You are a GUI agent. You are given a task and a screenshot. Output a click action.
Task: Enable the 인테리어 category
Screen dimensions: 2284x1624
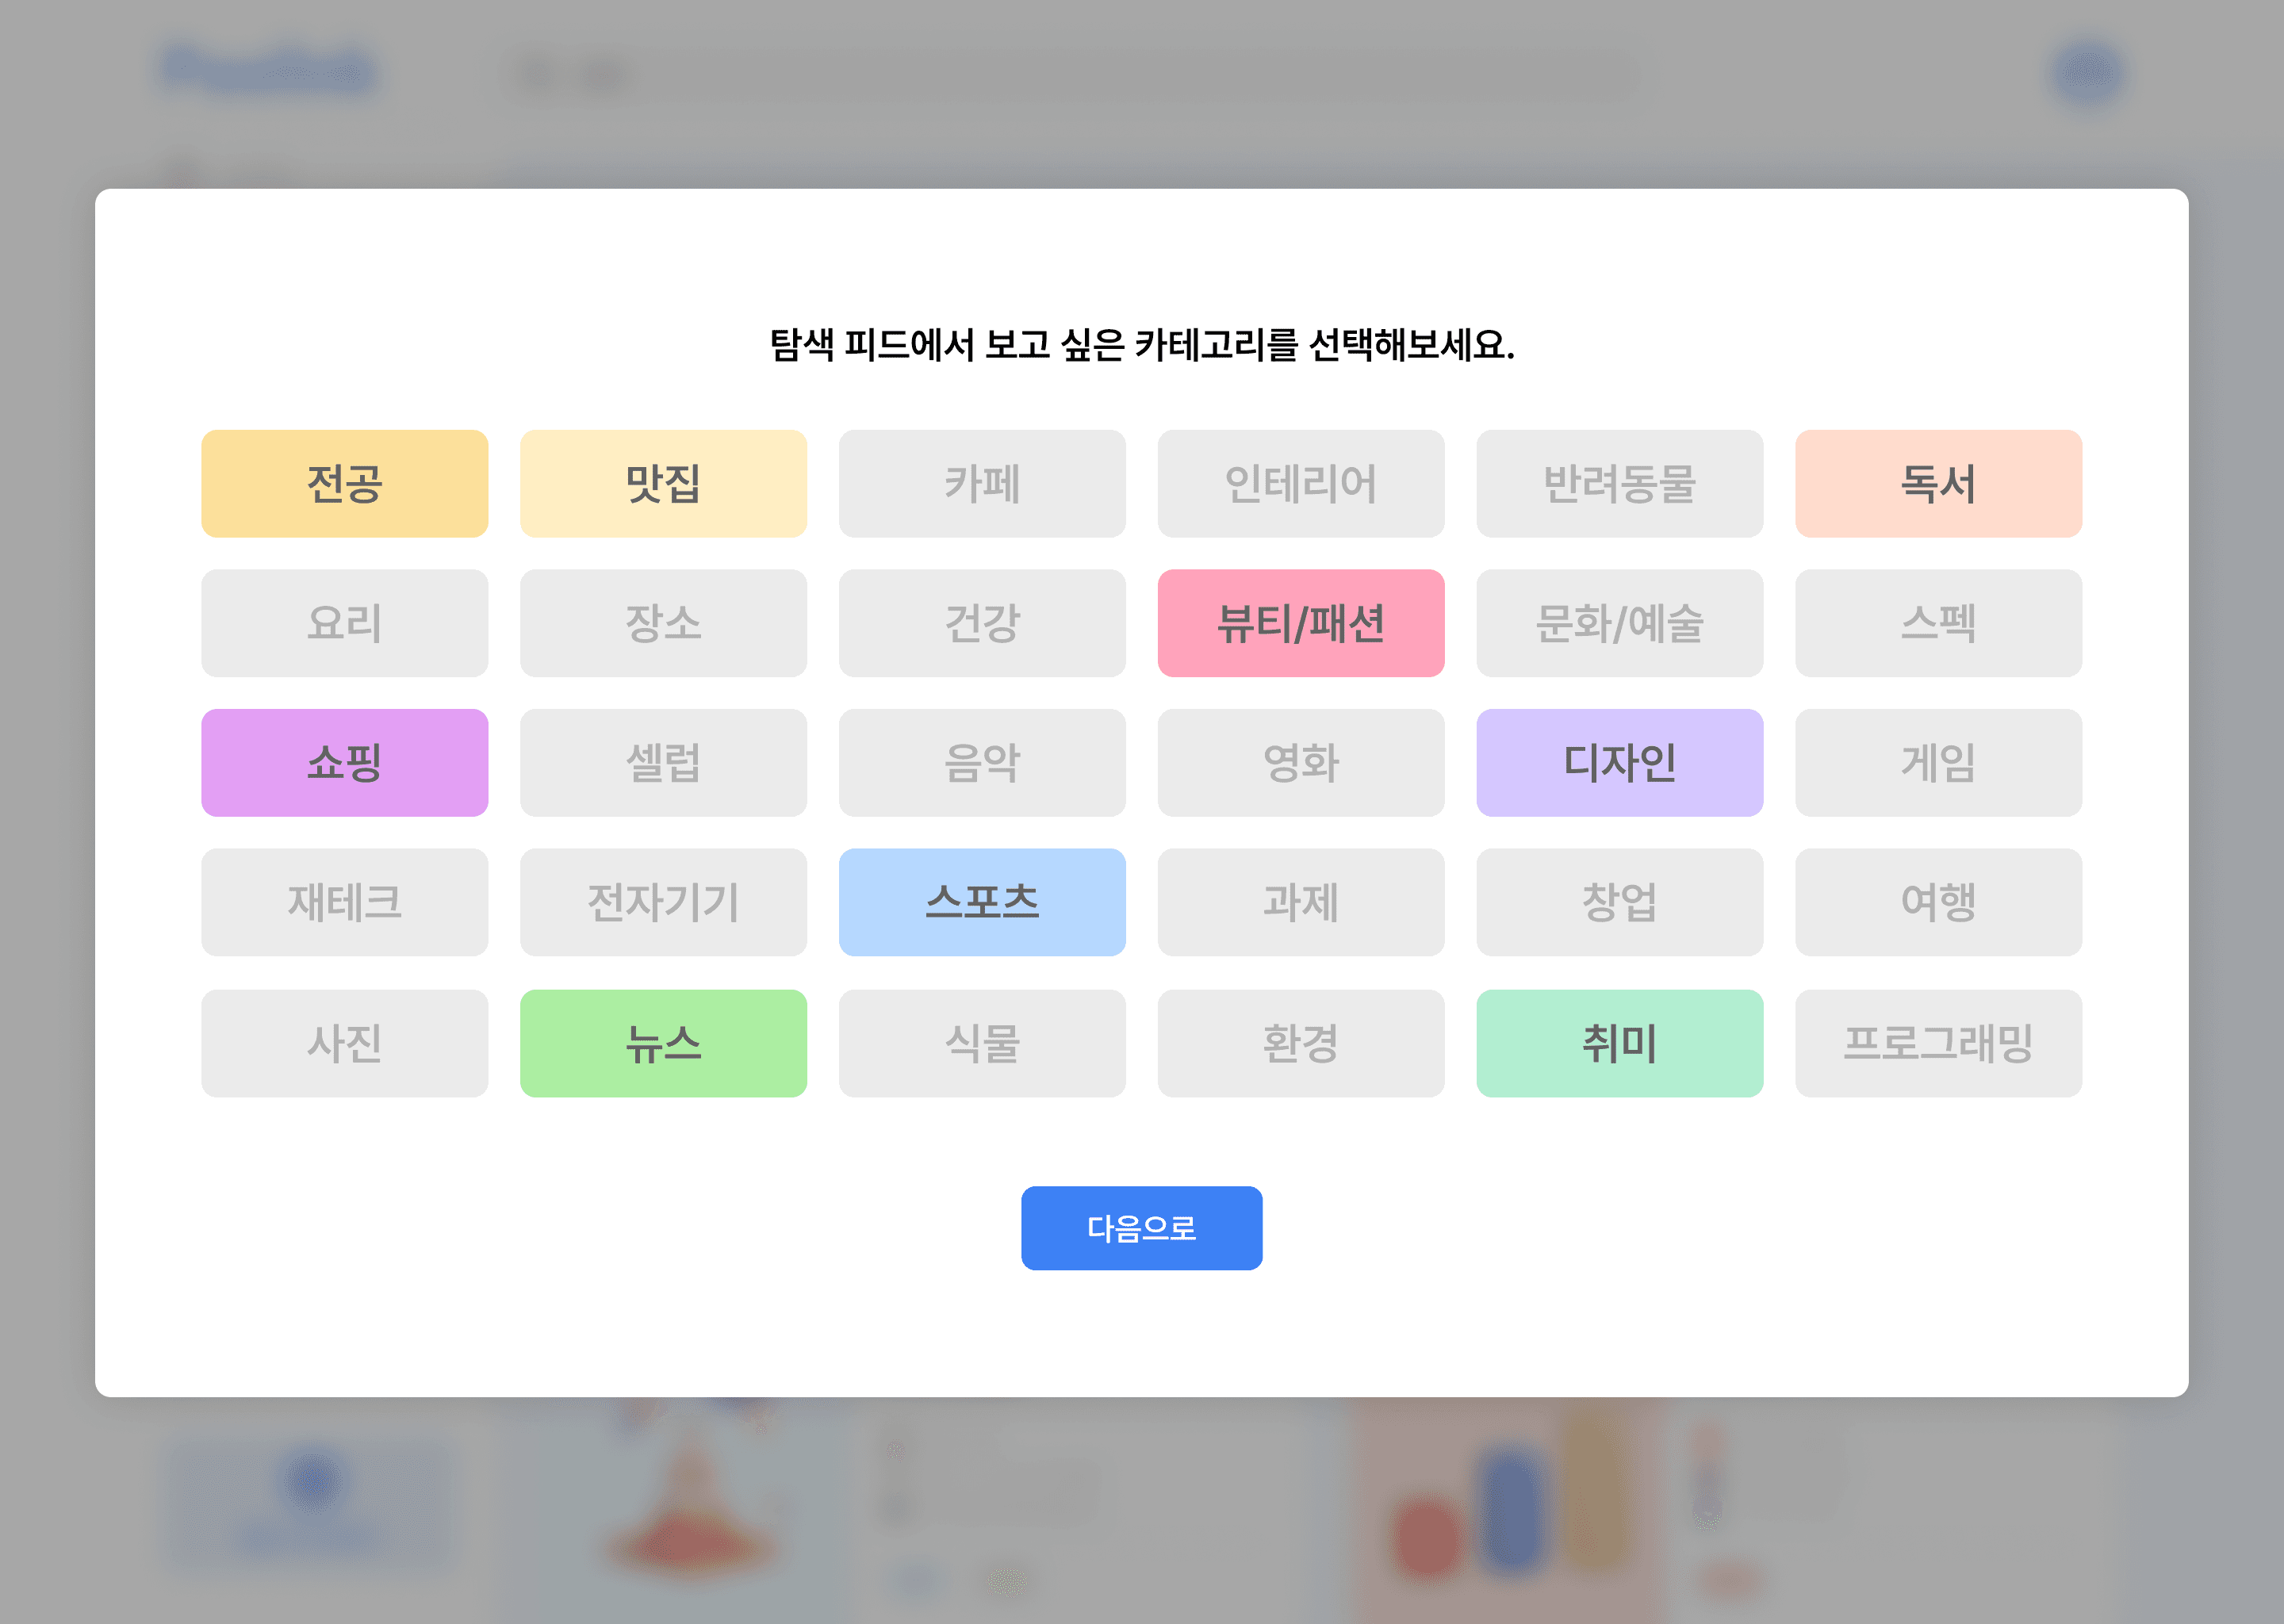[1301, 483]
